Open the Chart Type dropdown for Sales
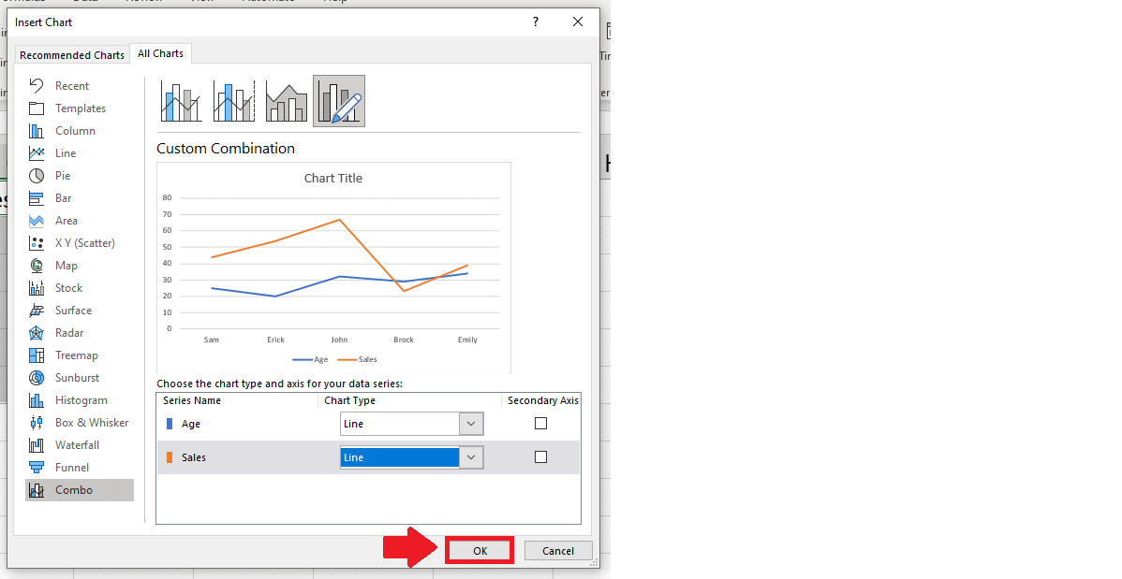 (x=473, y=456)
